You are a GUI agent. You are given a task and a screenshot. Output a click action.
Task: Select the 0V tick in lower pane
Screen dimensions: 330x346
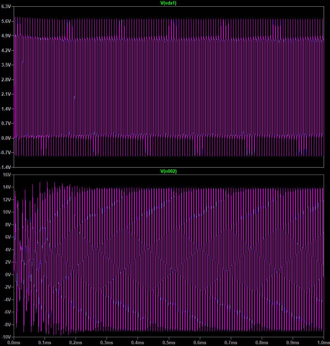[x=8, y=275]
